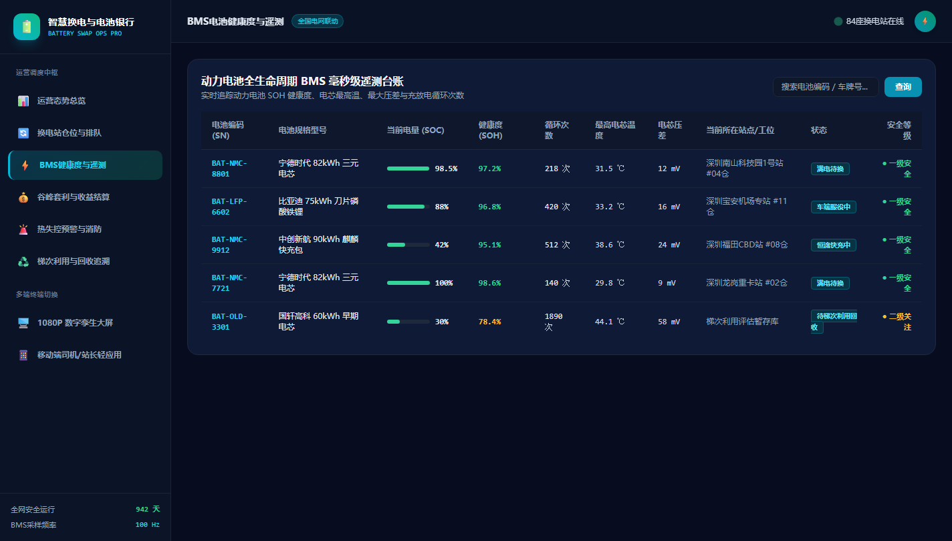
Task: Open battery BAT-NMC-9912 link
Action: [229, 245]
